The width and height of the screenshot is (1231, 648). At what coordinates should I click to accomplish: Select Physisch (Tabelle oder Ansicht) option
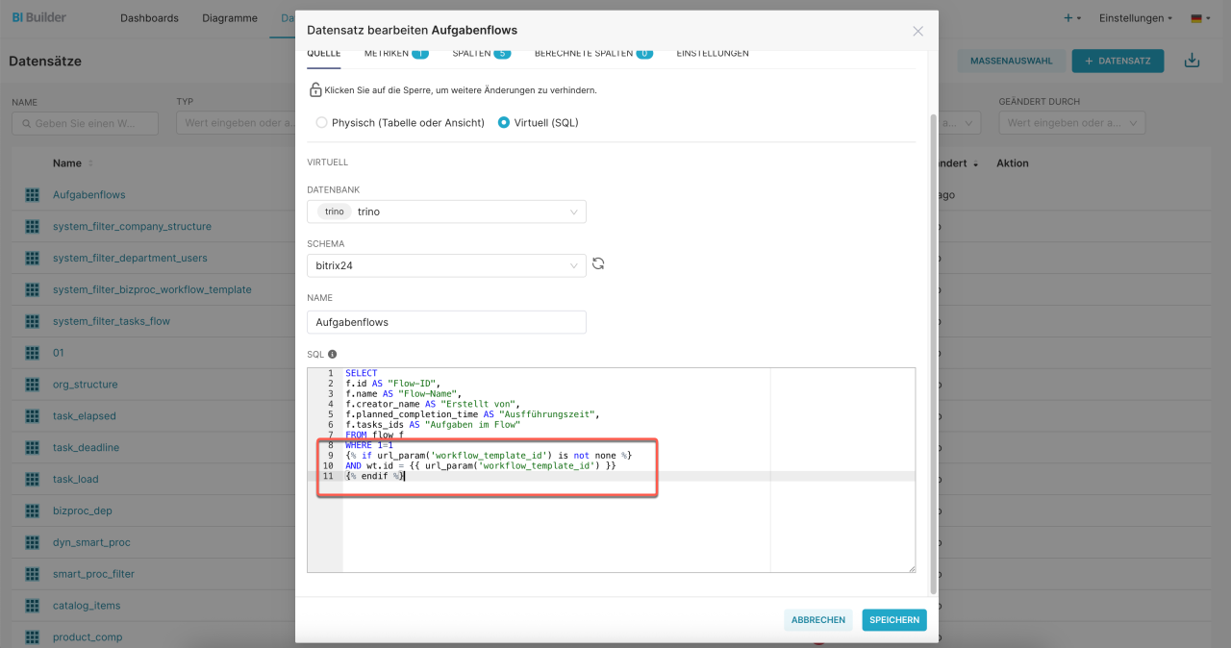[x=321, y=123]
